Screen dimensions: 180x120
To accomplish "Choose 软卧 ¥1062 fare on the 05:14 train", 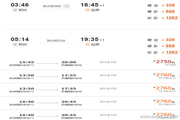I will pyautogui.click(x=170, y=52).
